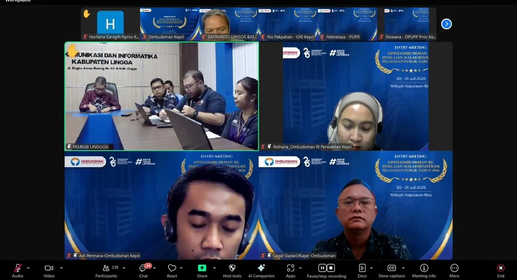517x280 pixels.
Task: Open Host tools shield icon
Action: click(x=232, y=270)
